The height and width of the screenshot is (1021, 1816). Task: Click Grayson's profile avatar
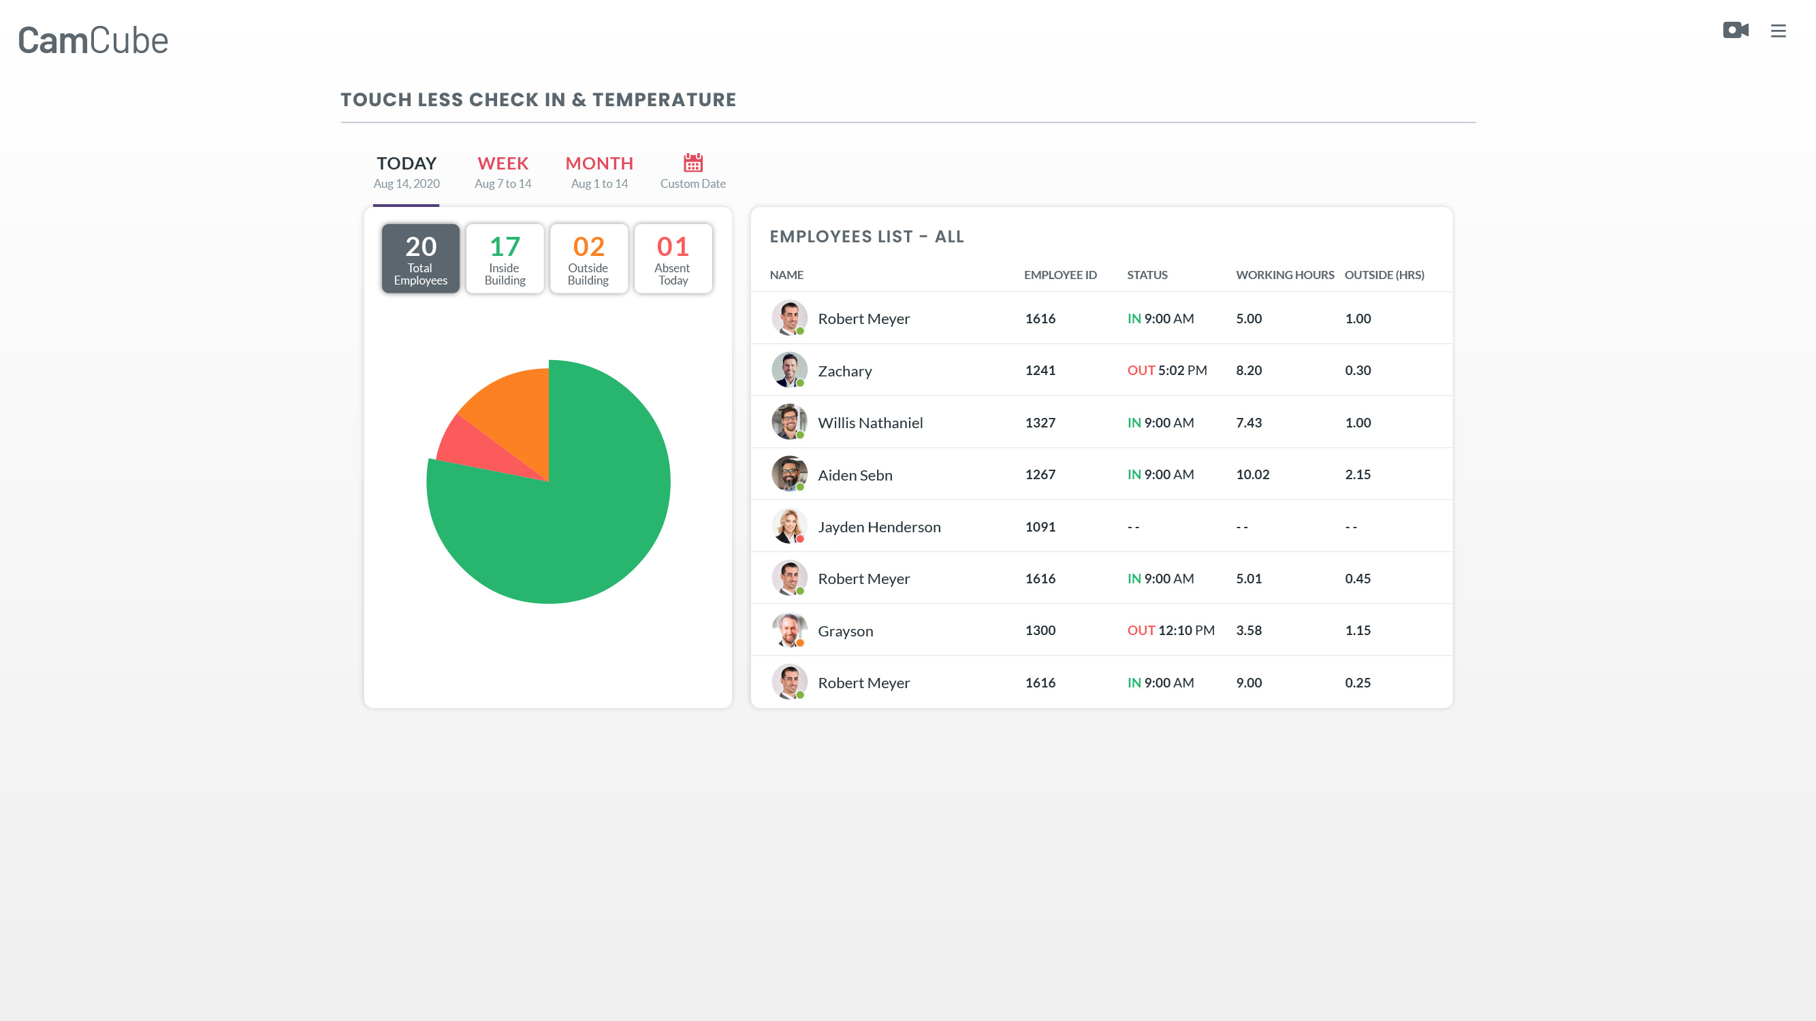click(x=789, y=630)
